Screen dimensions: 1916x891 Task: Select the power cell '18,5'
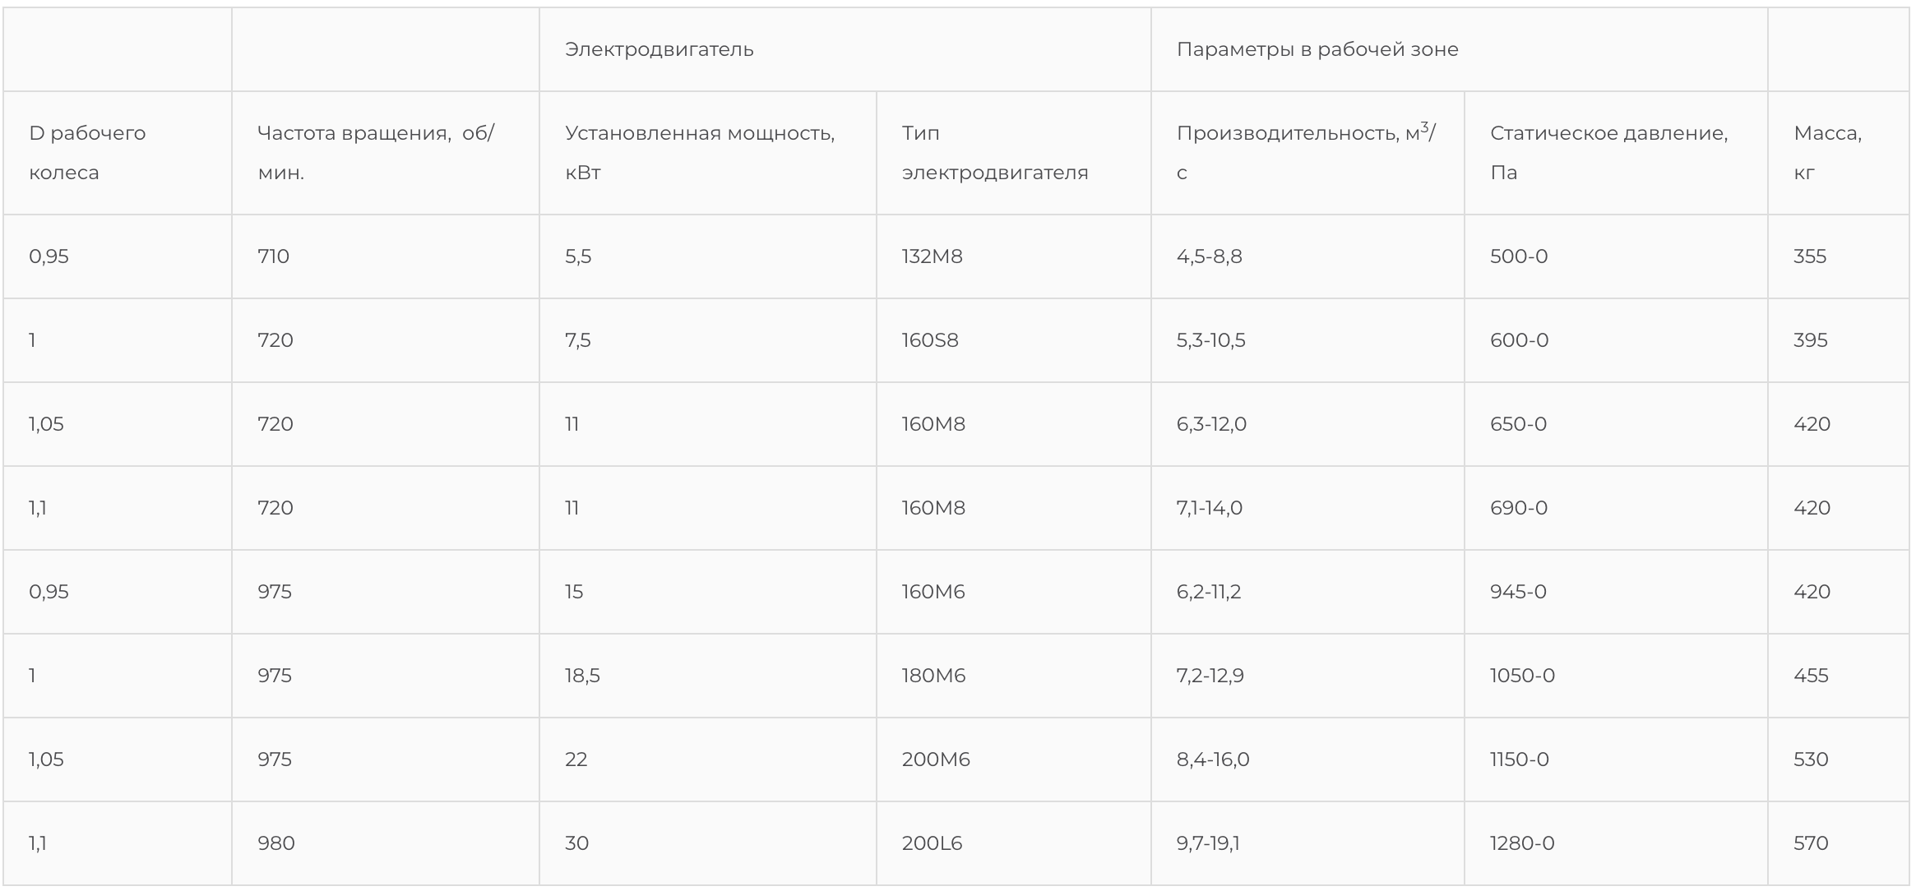(582, 676)
